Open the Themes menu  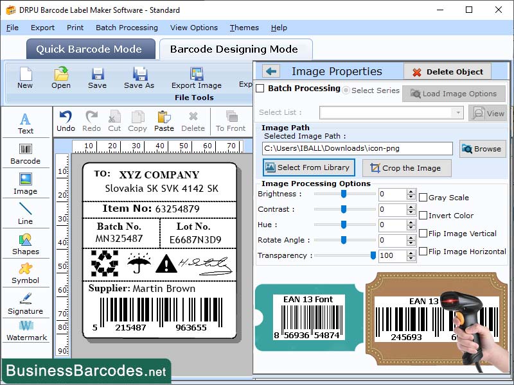click(244, 28)
